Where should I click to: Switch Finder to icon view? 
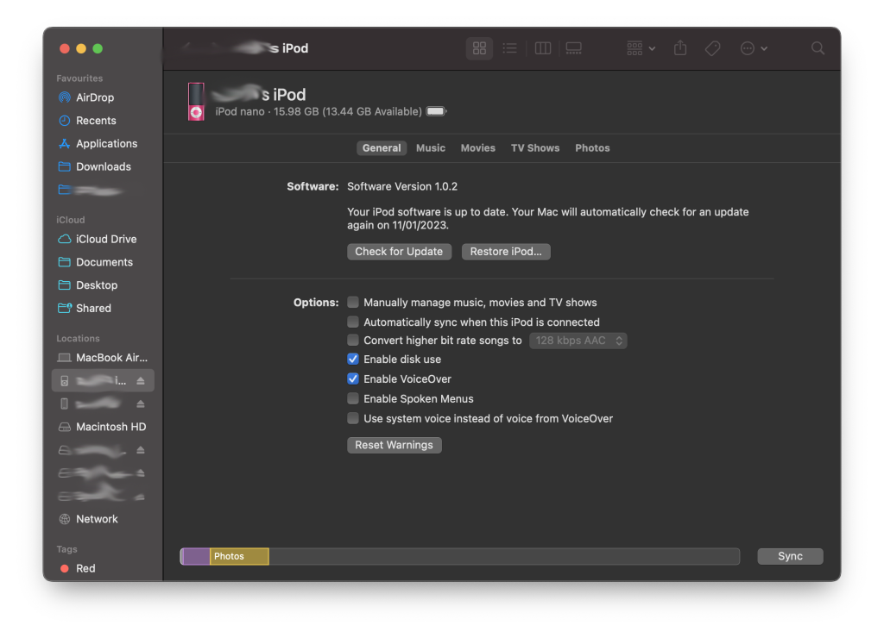coord(479,48)
